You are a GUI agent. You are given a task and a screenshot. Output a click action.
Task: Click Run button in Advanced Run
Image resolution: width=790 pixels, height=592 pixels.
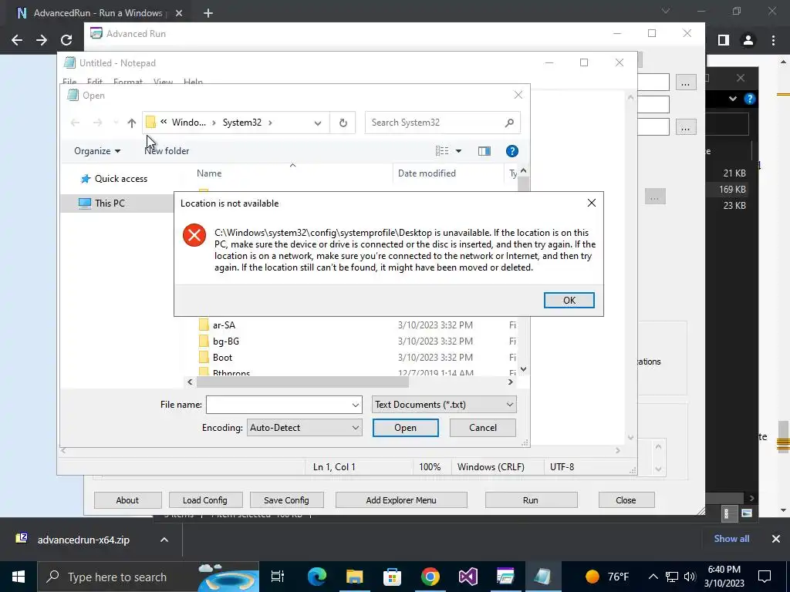click(531, 500)
